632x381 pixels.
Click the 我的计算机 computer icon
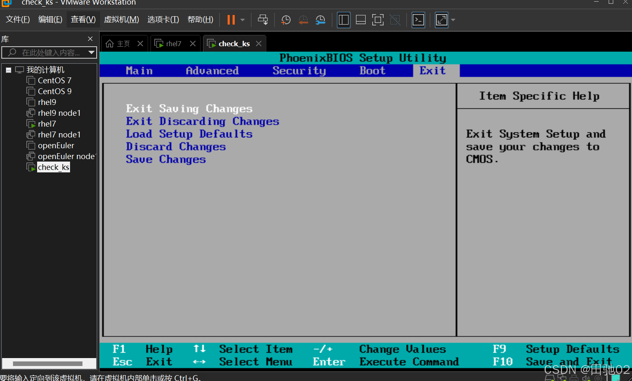coord(20,70)
